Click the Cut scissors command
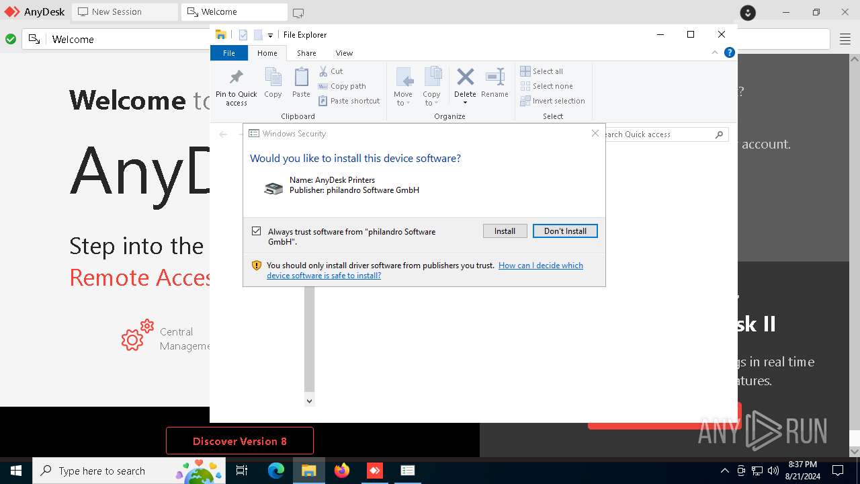Image resolution: width=860 pixels, height=484 pixels. [x=331, y=71]
